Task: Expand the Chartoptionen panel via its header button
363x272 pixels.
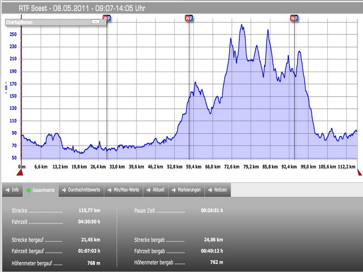Action: pos(95,22)
